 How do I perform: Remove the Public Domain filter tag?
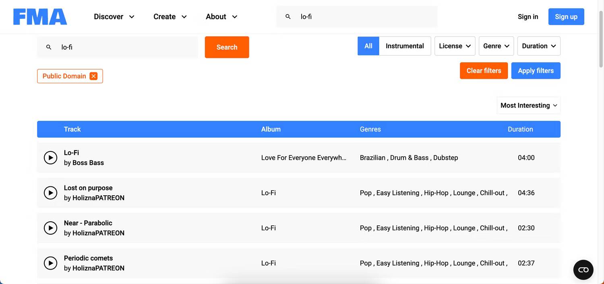93,76
